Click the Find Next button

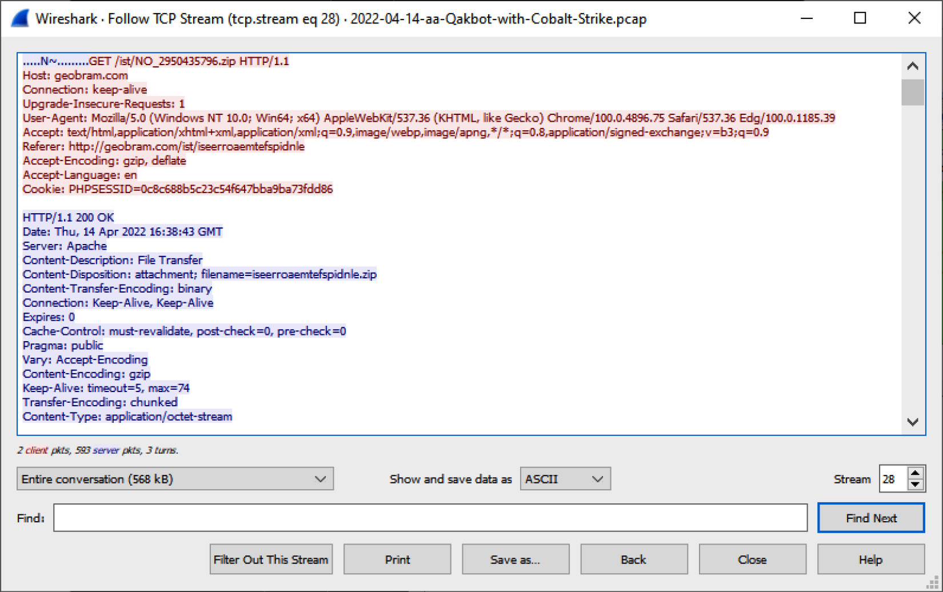(x=871, y=518)
